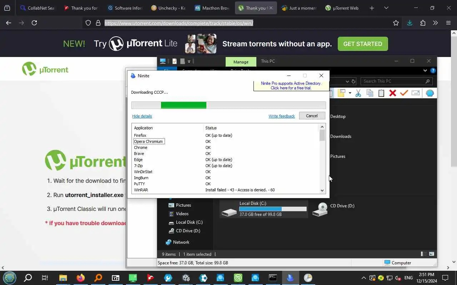This screenshot has width=457, height=285.
Task: Open the Manage ribbon tab in Explorer
Action: (241, 62)
